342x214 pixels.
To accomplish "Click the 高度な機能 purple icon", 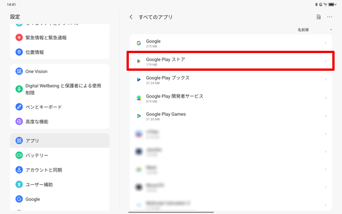I will pyautogui.click(x=19, y=122).
